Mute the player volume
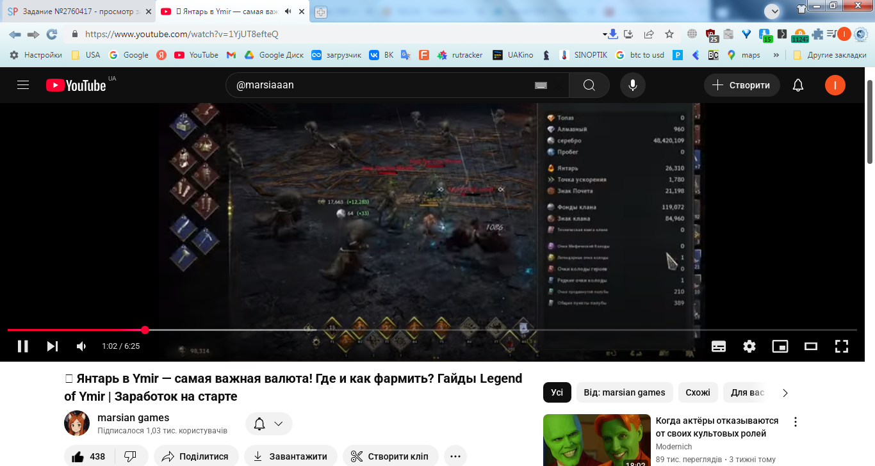The image size is (875, 466). click(x=81, y=346)
